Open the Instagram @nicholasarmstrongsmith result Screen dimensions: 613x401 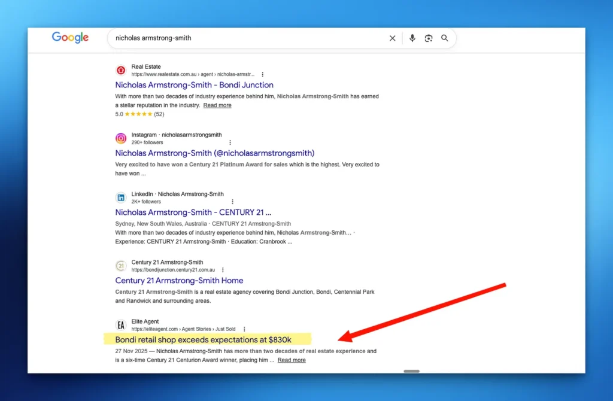214,153
